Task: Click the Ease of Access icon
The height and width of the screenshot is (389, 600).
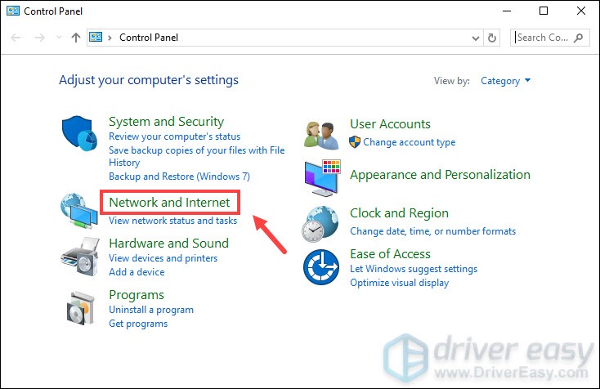Action: 321,267
